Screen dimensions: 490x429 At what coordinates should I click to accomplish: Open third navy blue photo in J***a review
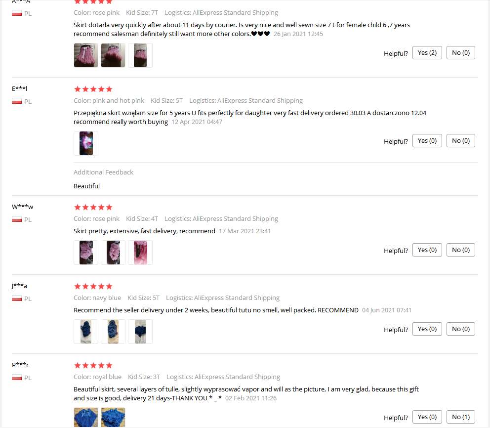(140, 332)
